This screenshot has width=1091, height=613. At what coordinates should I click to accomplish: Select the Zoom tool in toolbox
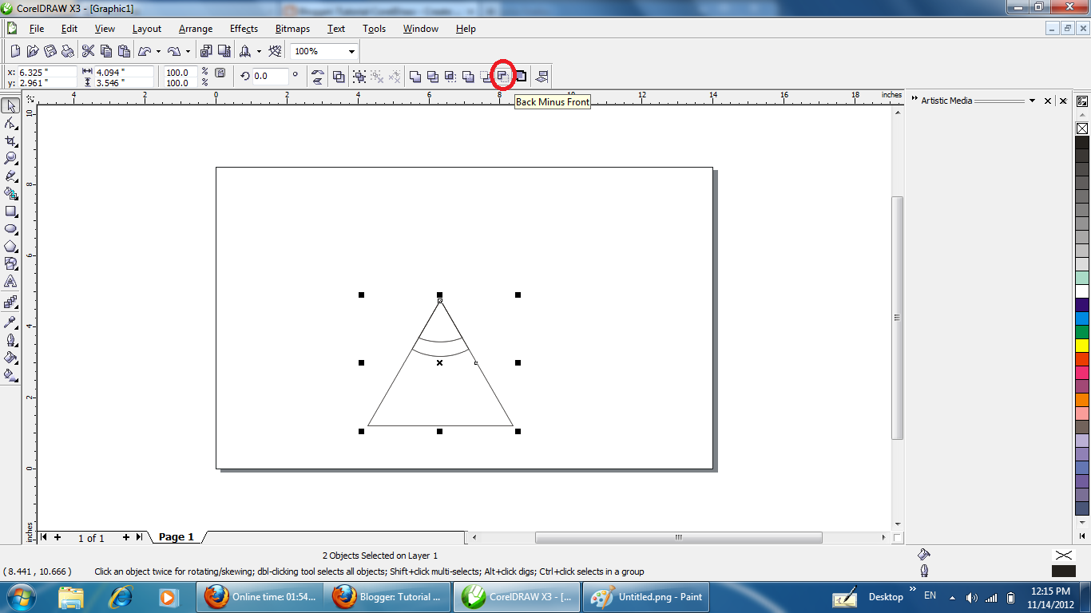[x=11, y=159]
